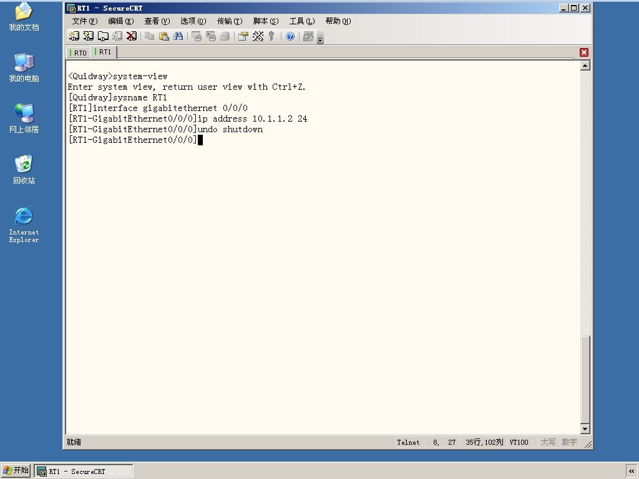
Task: Click the blue Help question icon
Action: point(290,36)
